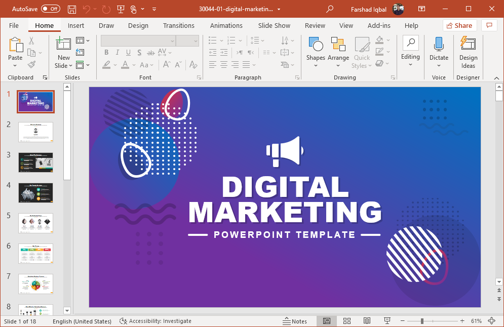The width and height of the screenshot is (504, 327).
Task: Open the File menu
Action: pos(14,25)
